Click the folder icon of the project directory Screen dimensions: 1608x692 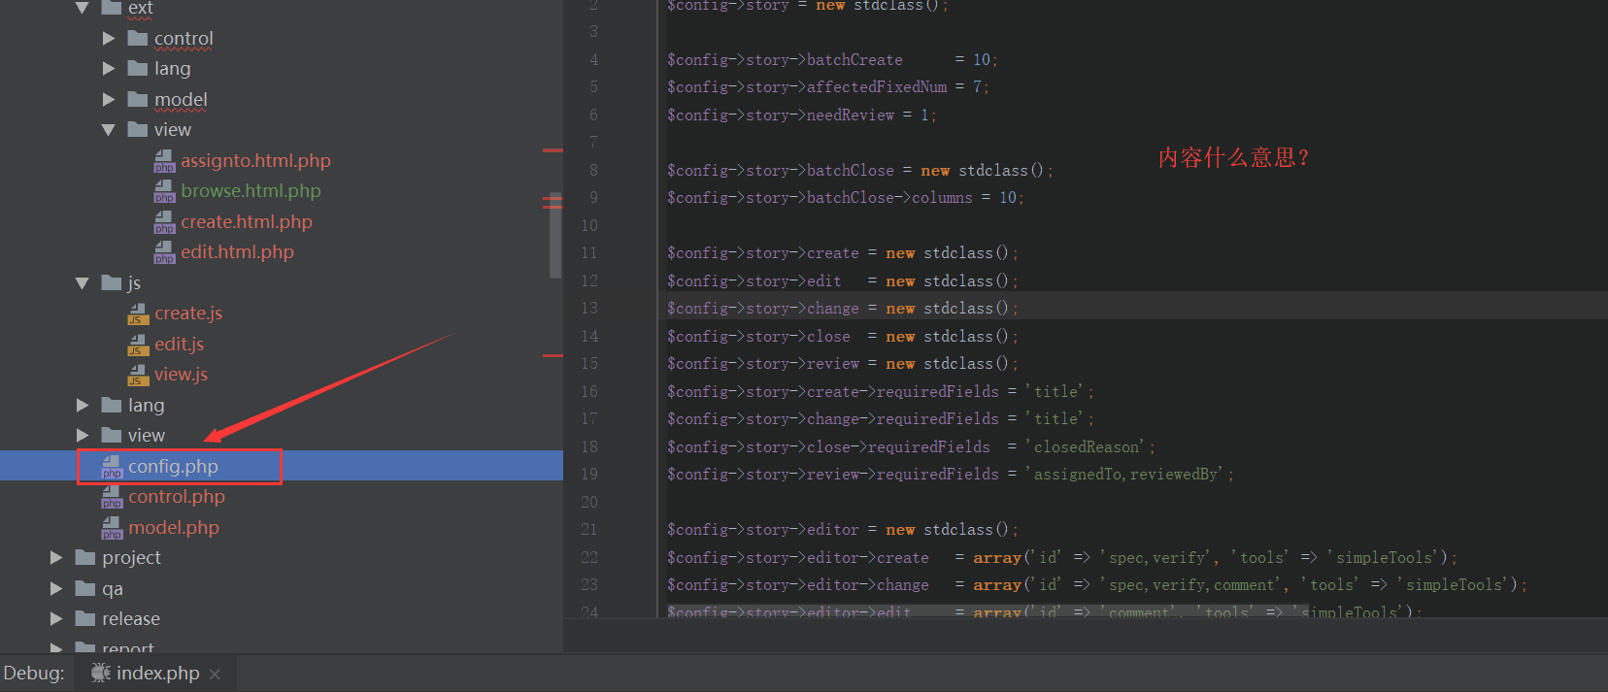tap(85, 558)
